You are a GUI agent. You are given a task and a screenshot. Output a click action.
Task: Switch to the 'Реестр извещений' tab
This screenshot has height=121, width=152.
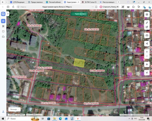pos(107,2)
